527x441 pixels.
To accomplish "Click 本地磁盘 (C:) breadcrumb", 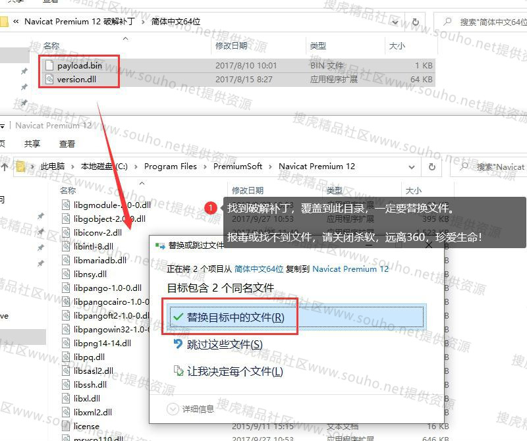I will pos(104,167).
